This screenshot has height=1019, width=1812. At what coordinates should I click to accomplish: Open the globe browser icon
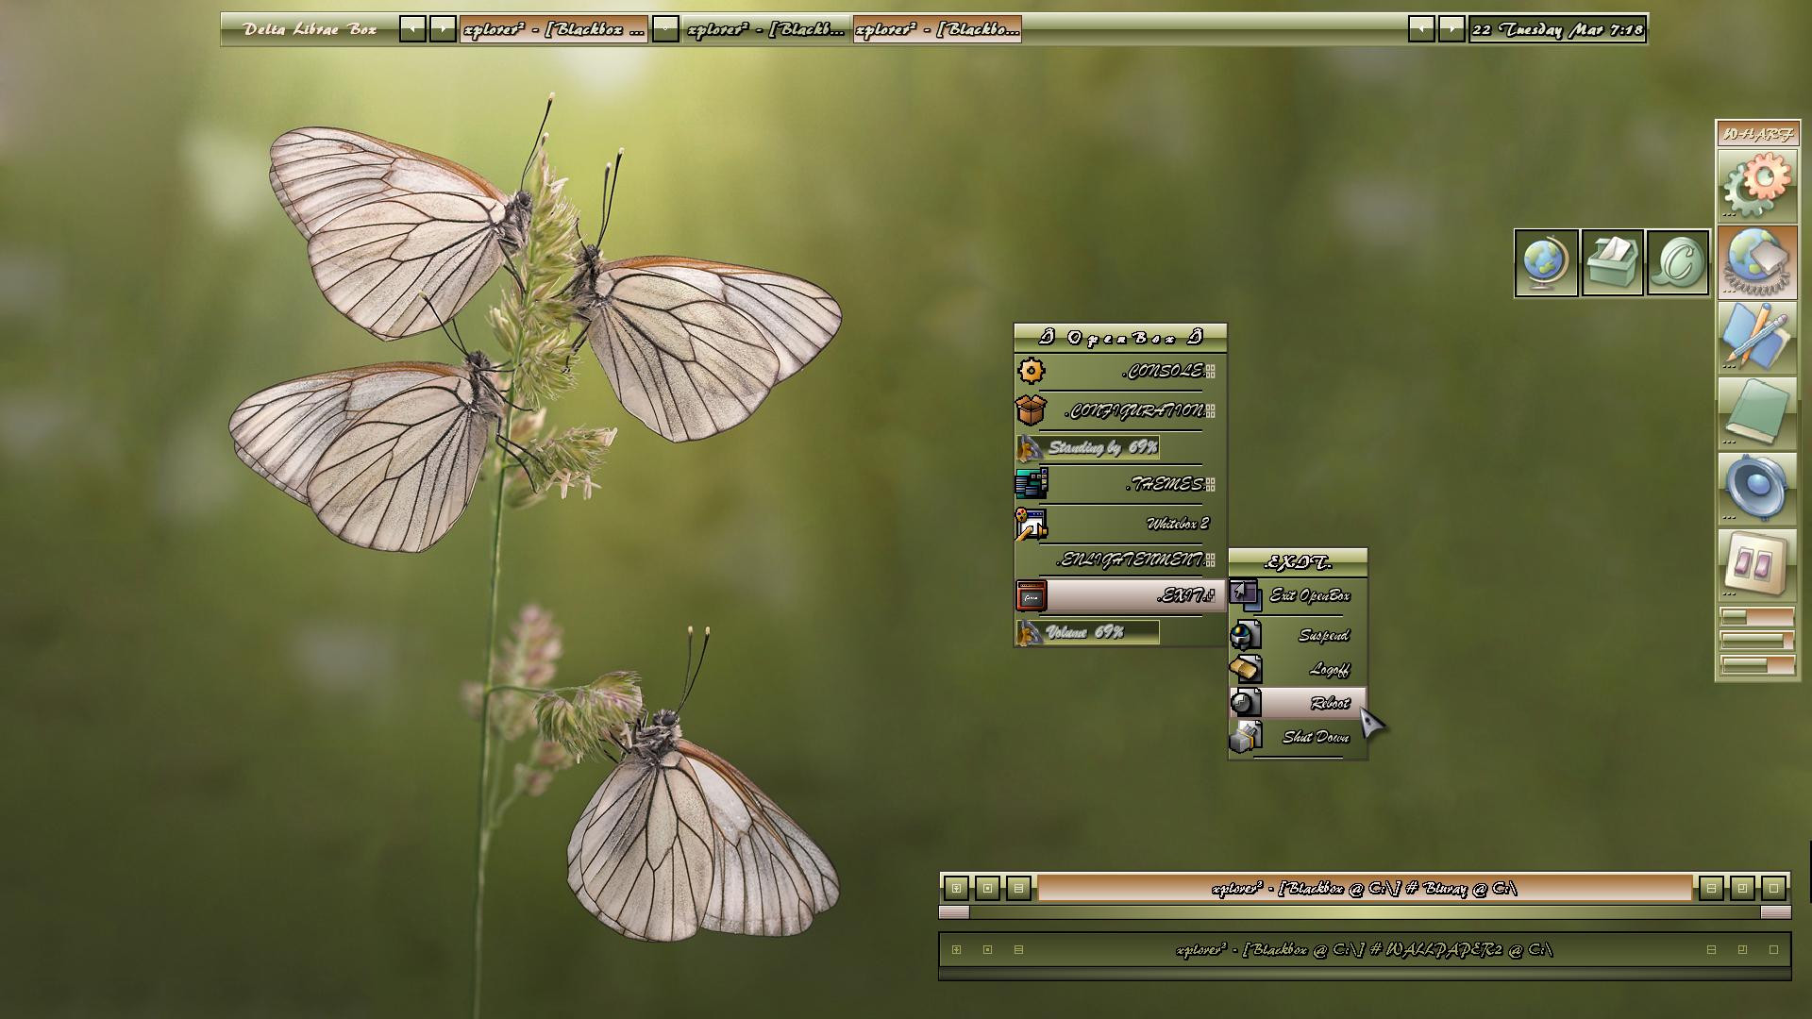[1546, 262]
